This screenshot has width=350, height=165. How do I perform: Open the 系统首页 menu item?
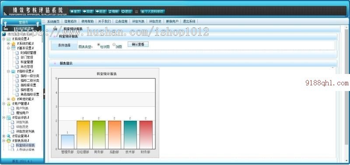tap(53, 21)
